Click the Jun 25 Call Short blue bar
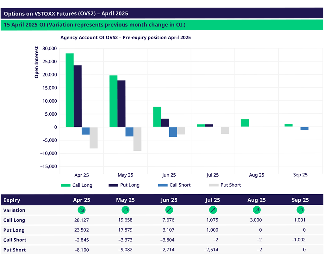 (173, 132)
